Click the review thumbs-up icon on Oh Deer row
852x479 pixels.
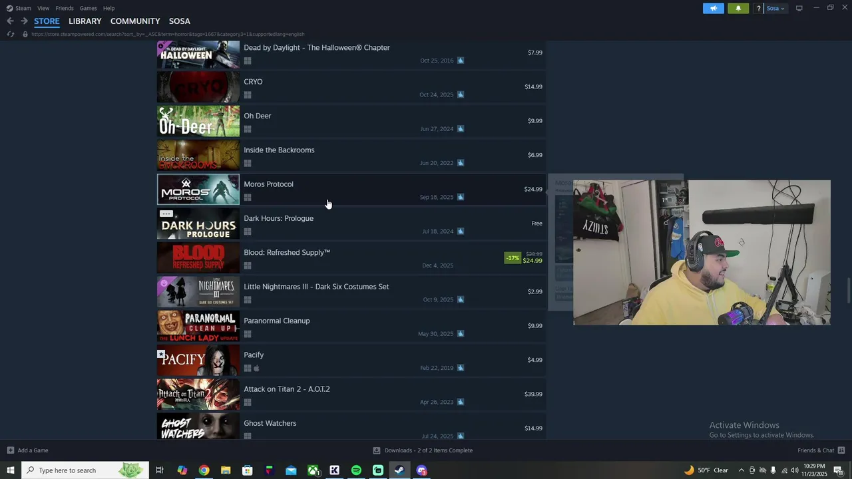461,128
